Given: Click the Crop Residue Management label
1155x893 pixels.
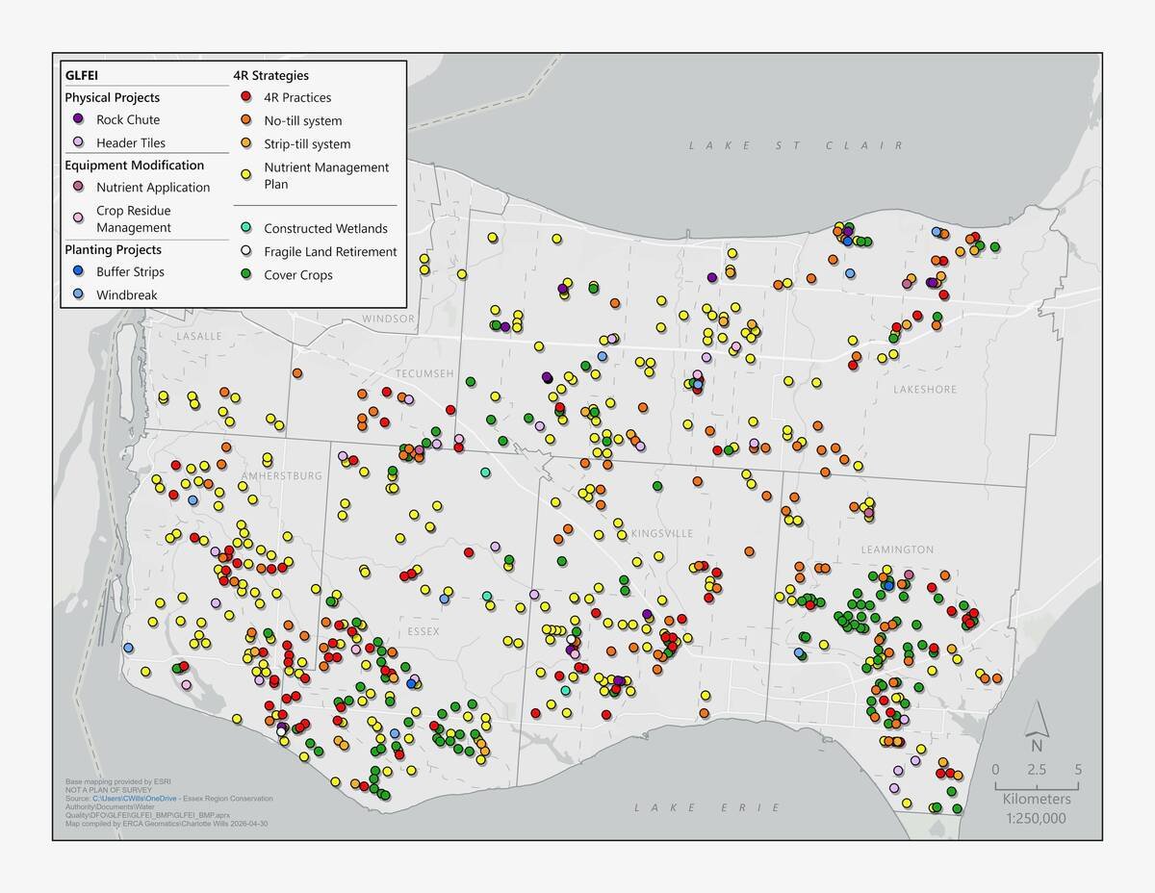Looking at the screenshot, I should [134, 218].
